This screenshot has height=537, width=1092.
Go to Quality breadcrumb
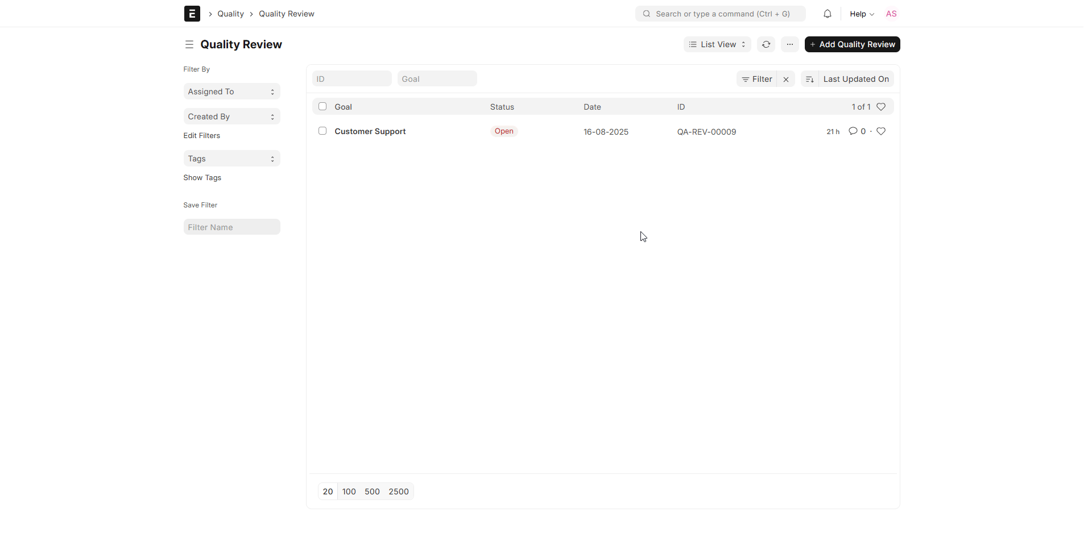pyautogui.click(x=230, y=14)
